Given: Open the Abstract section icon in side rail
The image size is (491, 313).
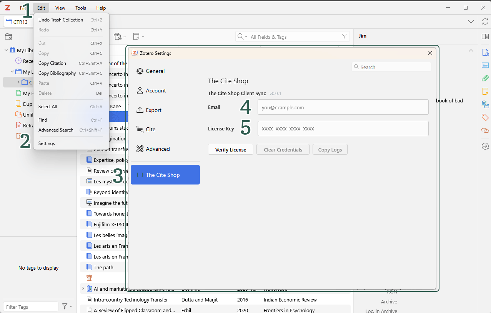Looking at the screenshot, I should pos(485,65).
